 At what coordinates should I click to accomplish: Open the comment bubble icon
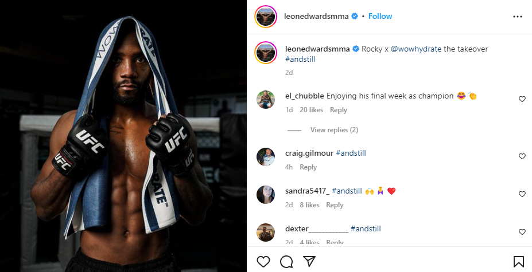click(286, 262)
